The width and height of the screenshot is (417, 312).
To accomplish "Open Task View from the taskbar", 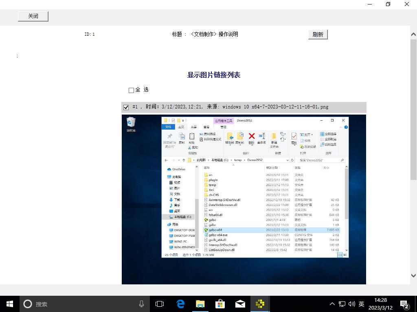I will pyautogui.click(x=160, y=304).
